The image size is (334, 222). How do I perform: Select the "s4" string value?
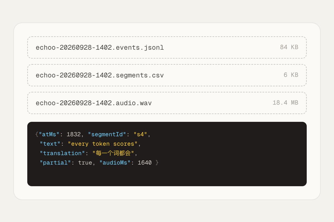[x=140, y=135]
